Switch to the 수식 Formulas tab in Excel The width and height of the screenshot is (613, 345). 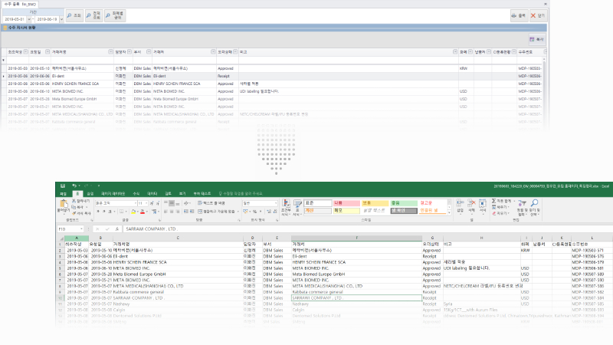pos(136,194)
